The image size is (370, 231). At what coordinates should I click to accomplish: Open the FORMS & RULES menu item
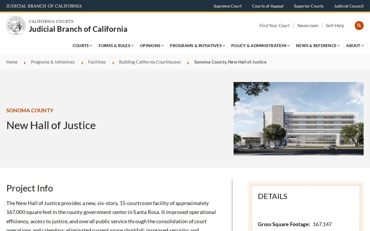[x=114, y=46]
